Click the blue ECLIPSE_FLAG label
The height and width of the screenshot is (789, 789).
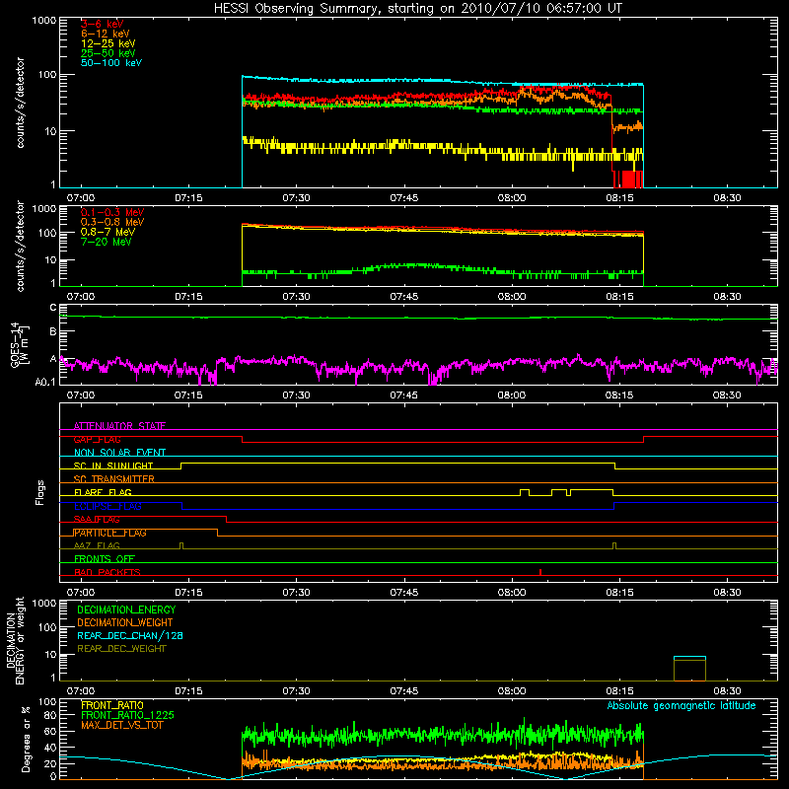[108, 506]
